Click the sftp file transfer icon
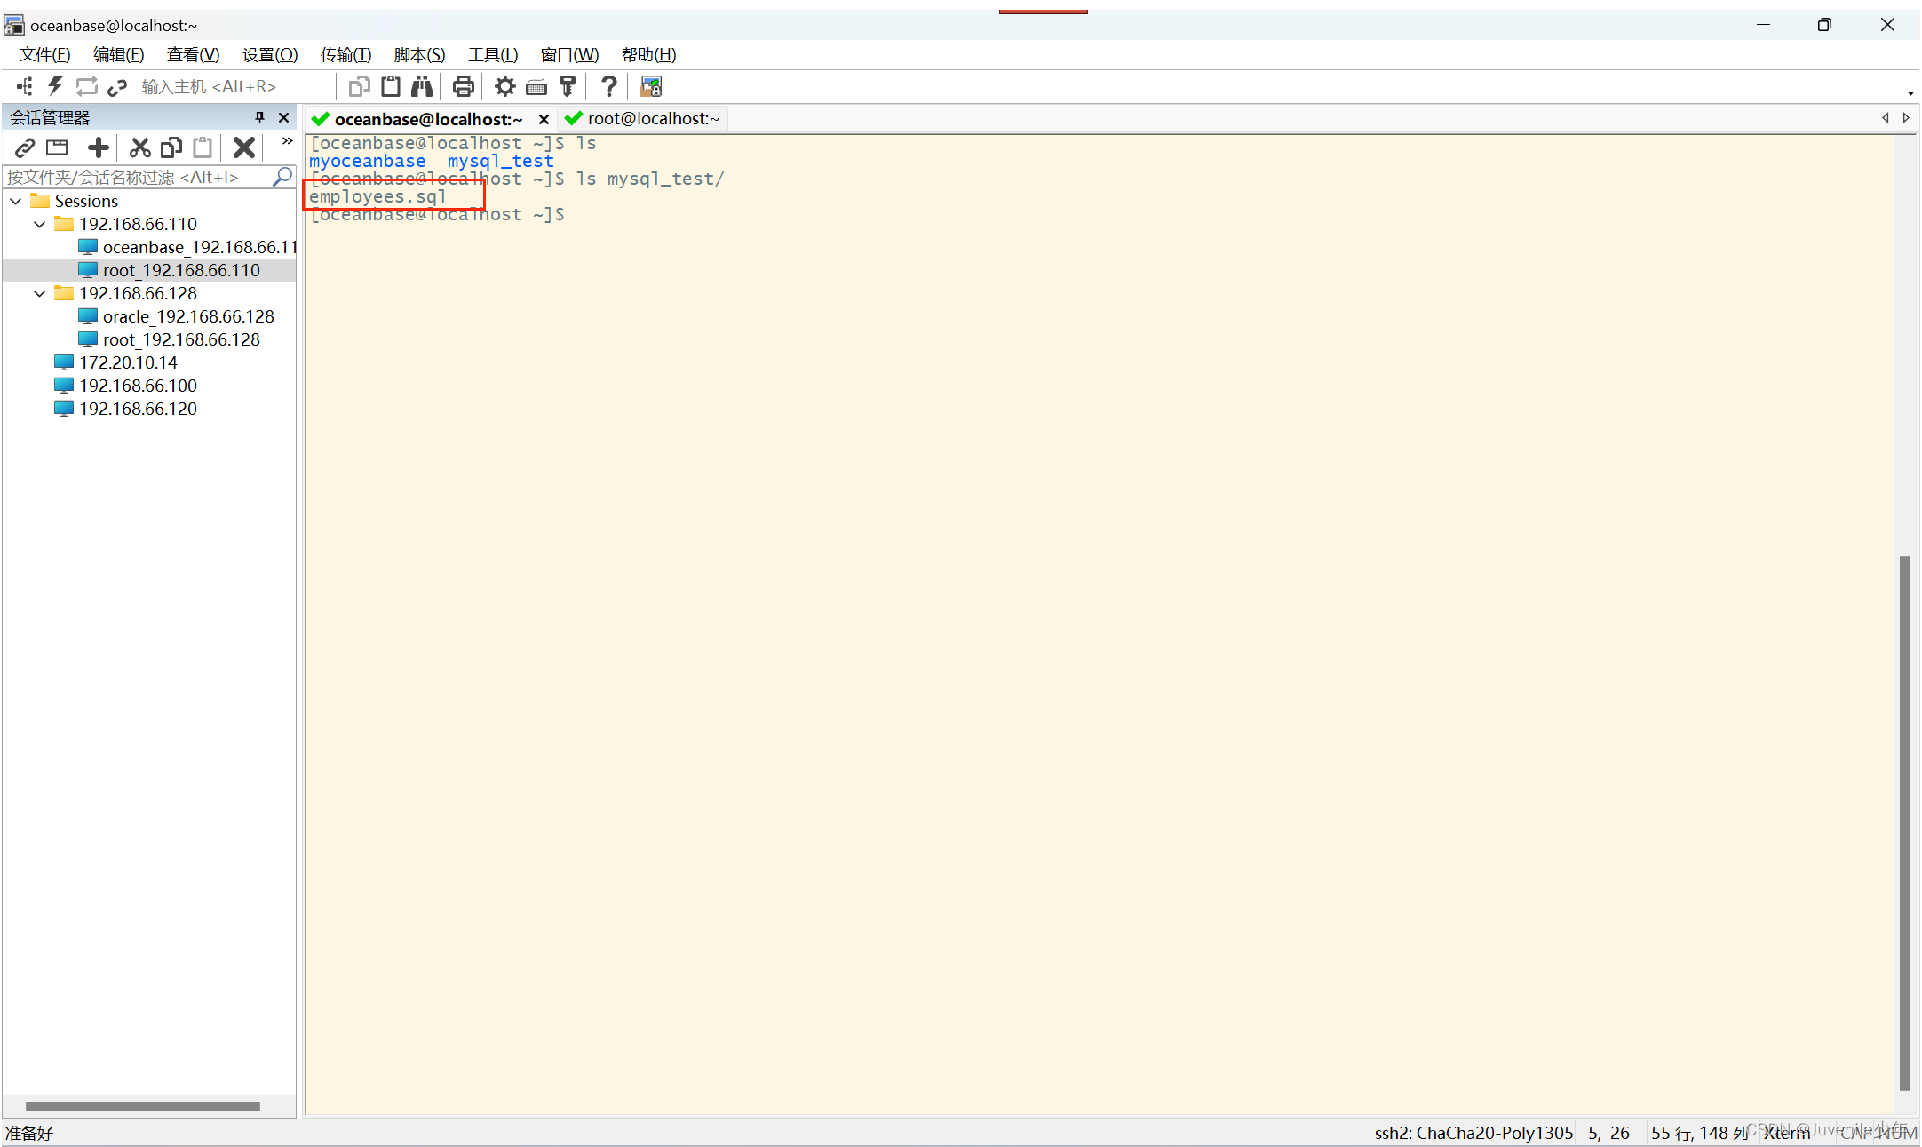The width and height of the screenshot is (1922, 1147). pos(650,86)
